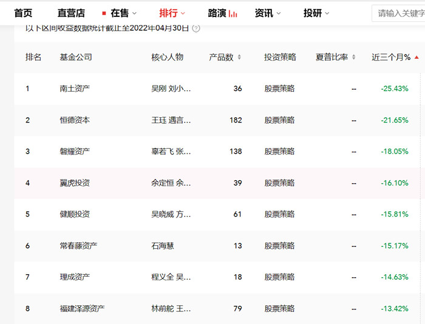This screenshot has height=324, width=425.
Task: Click the 排名 column header
Action: 33,57
